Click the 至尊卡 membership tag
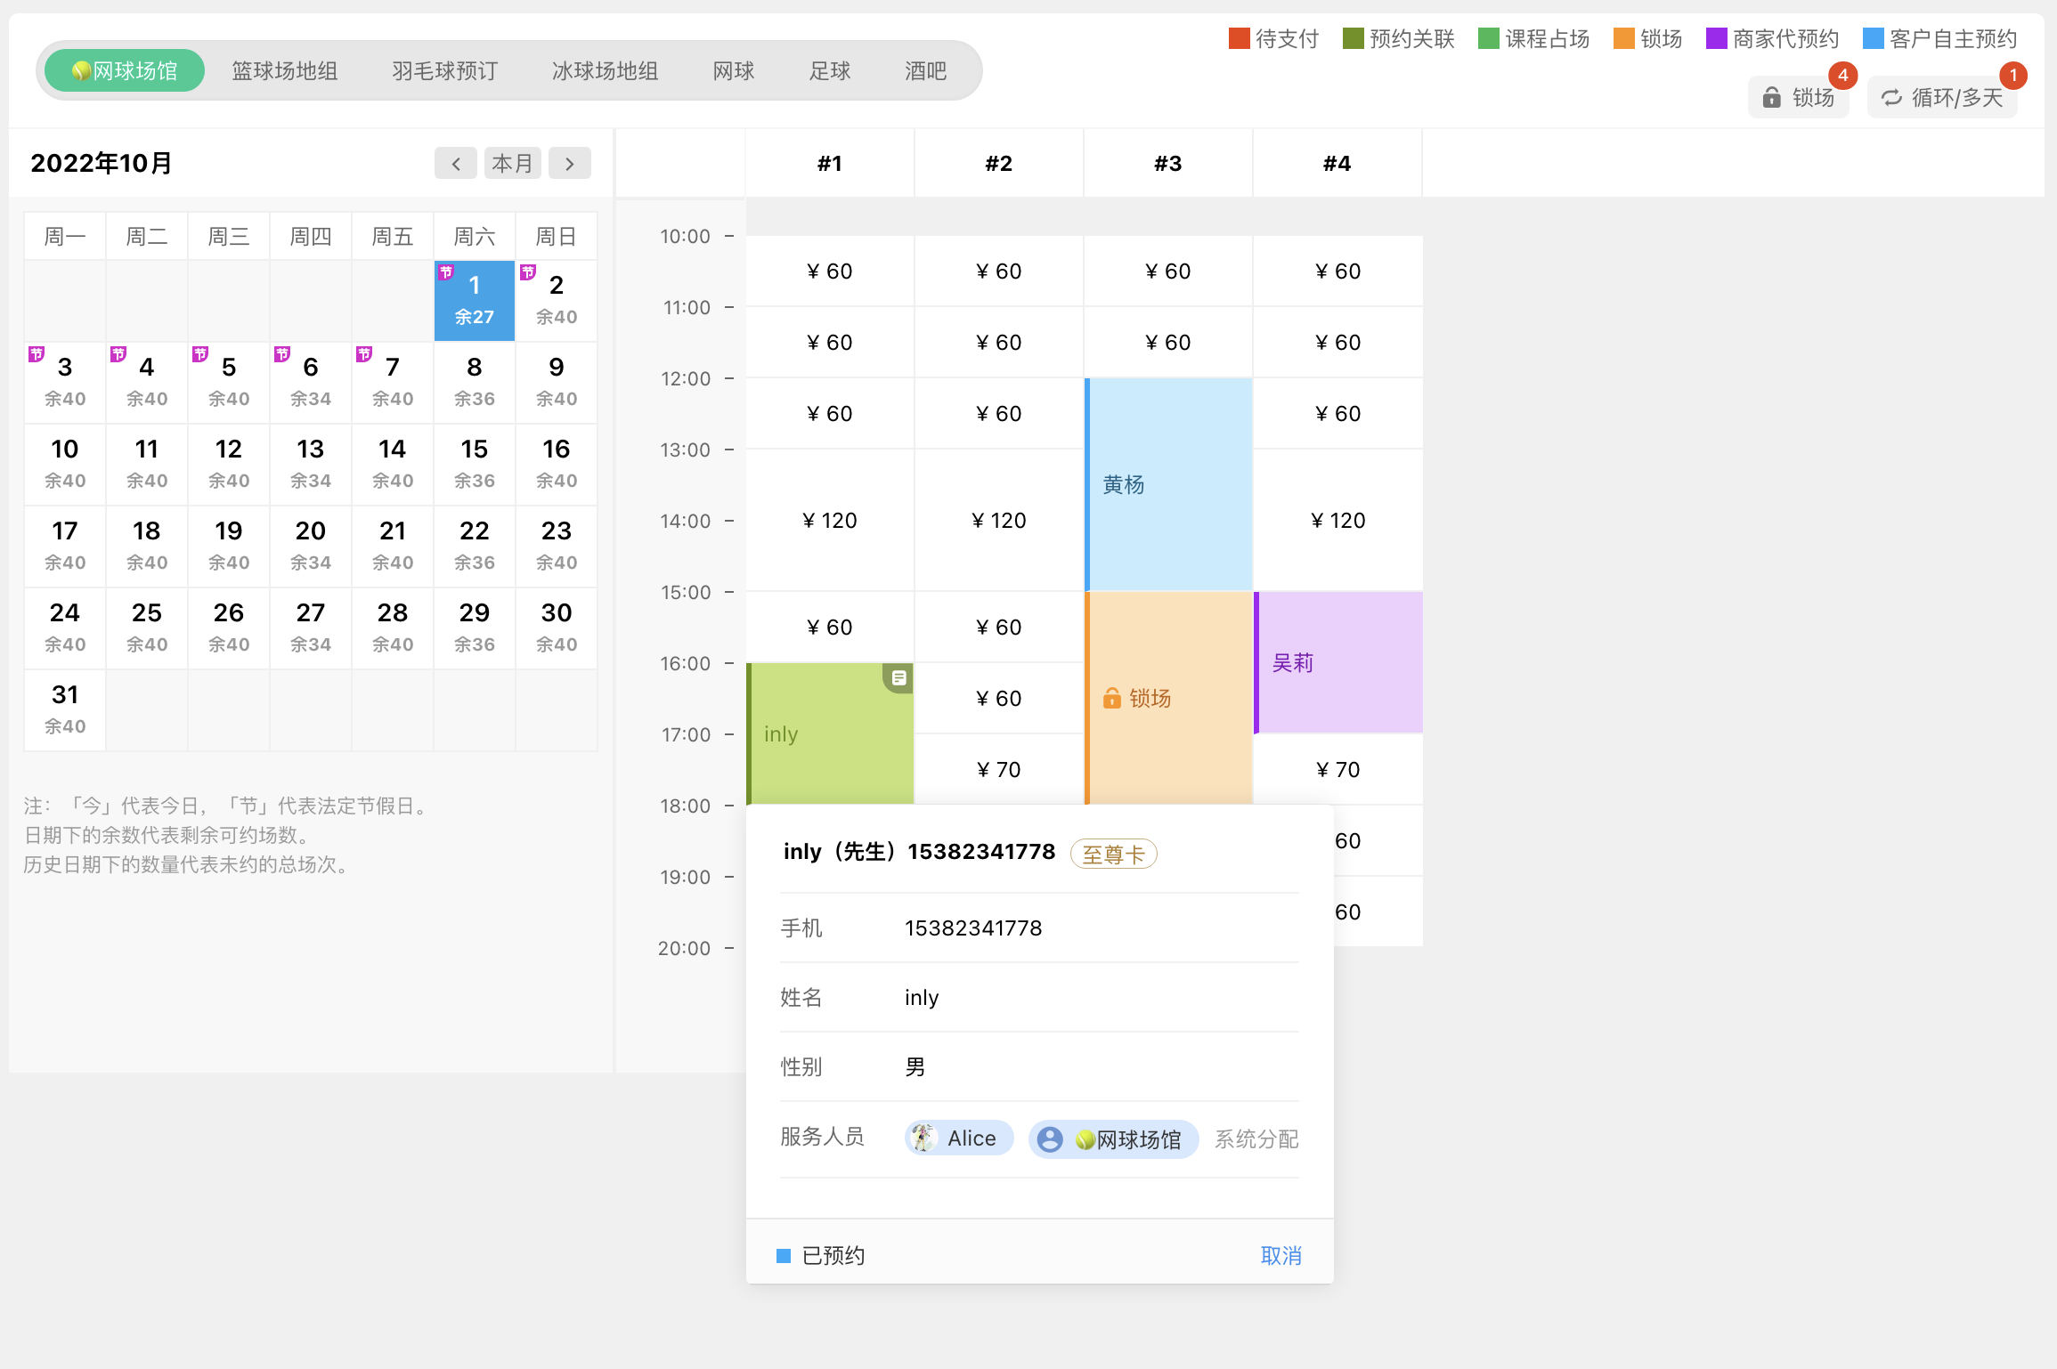 [x=1113, y=855]
